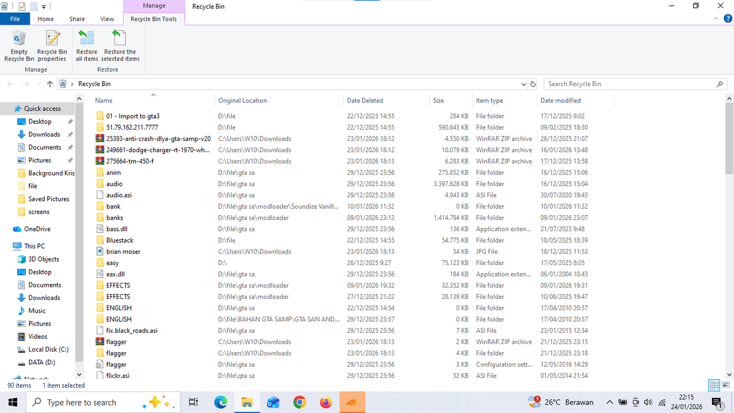Open DATA (D:) drive in sidebar

tap(42, 363)
